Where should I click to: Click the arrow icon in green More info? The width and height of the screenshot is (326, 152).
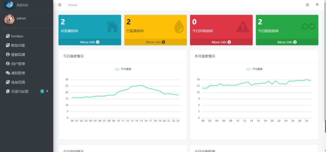295,42
